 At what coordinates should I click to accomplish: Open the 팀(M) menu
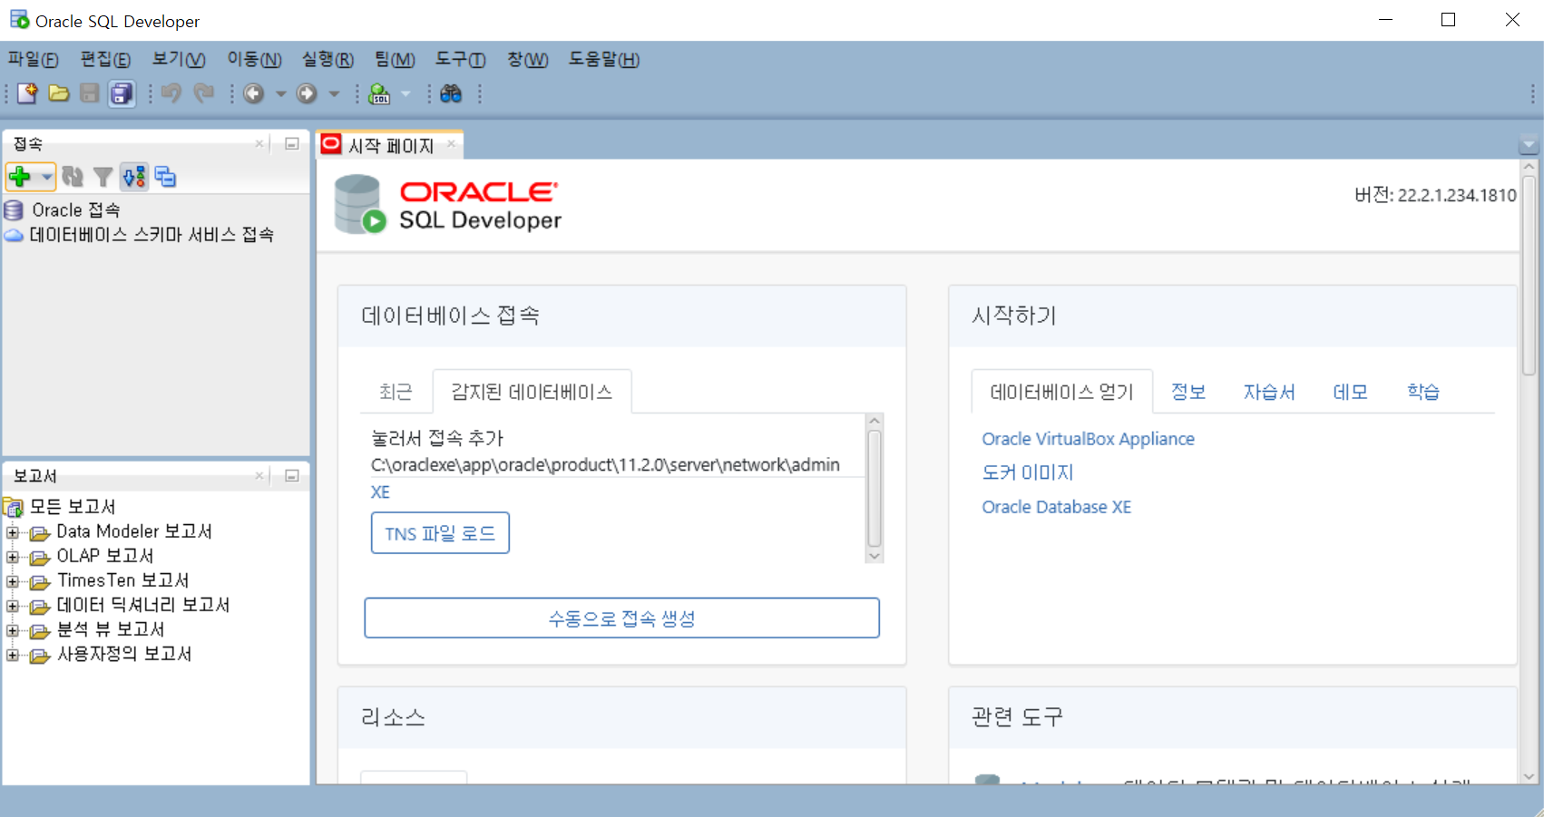click(395, 60)
